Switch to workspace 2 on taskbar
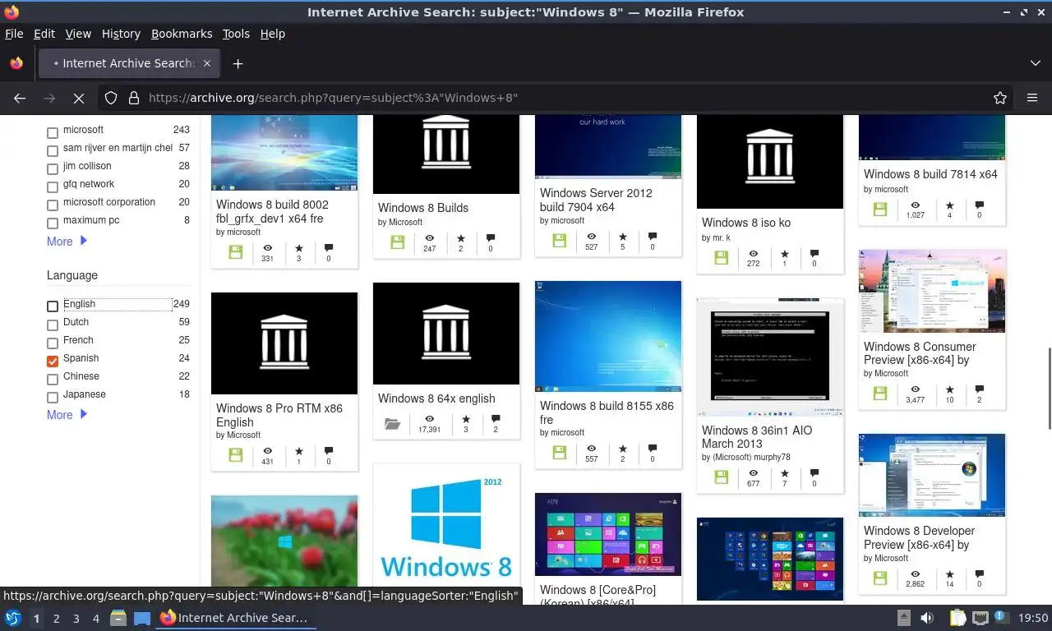This screenshot has height=631, width=1052. (x=56, y=618)
